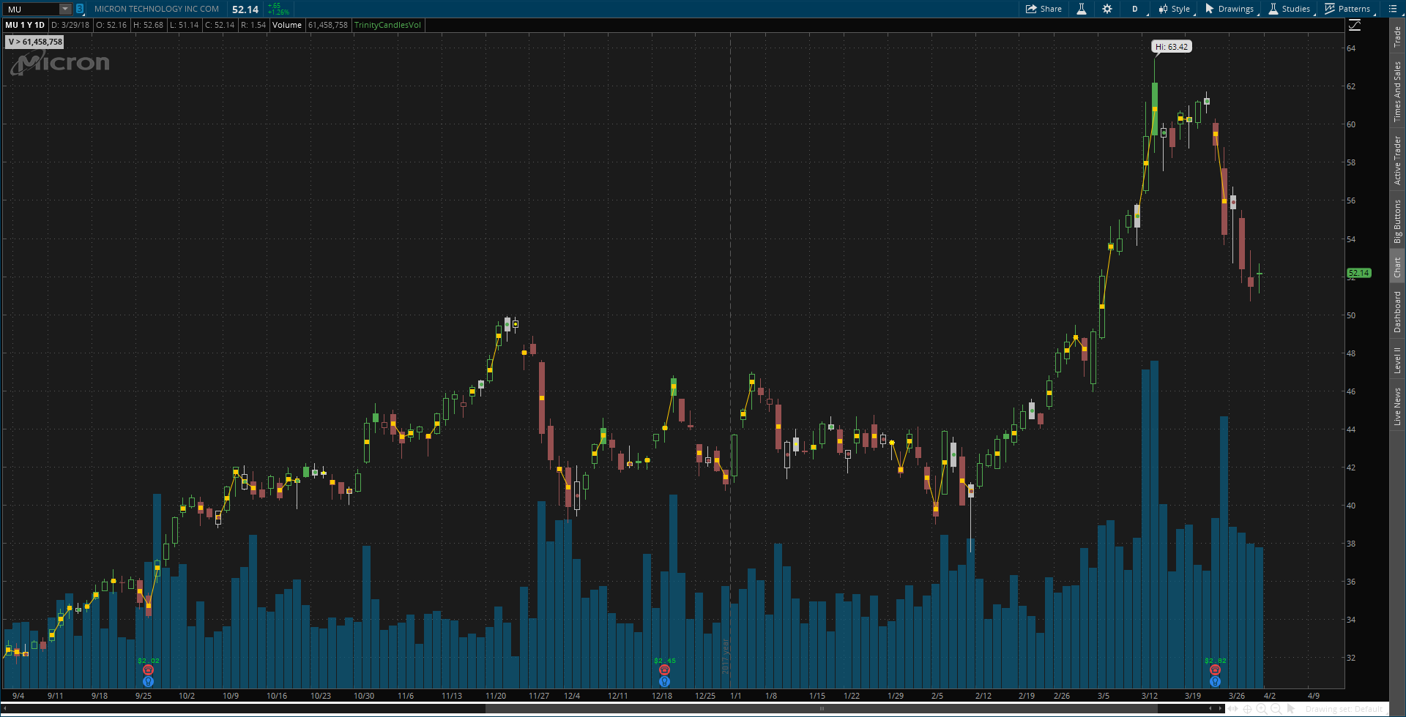The width and height of the screenshot is (1406, 717).
Task: Click the red earnings phone icon near 9/25
Action: 149,669
